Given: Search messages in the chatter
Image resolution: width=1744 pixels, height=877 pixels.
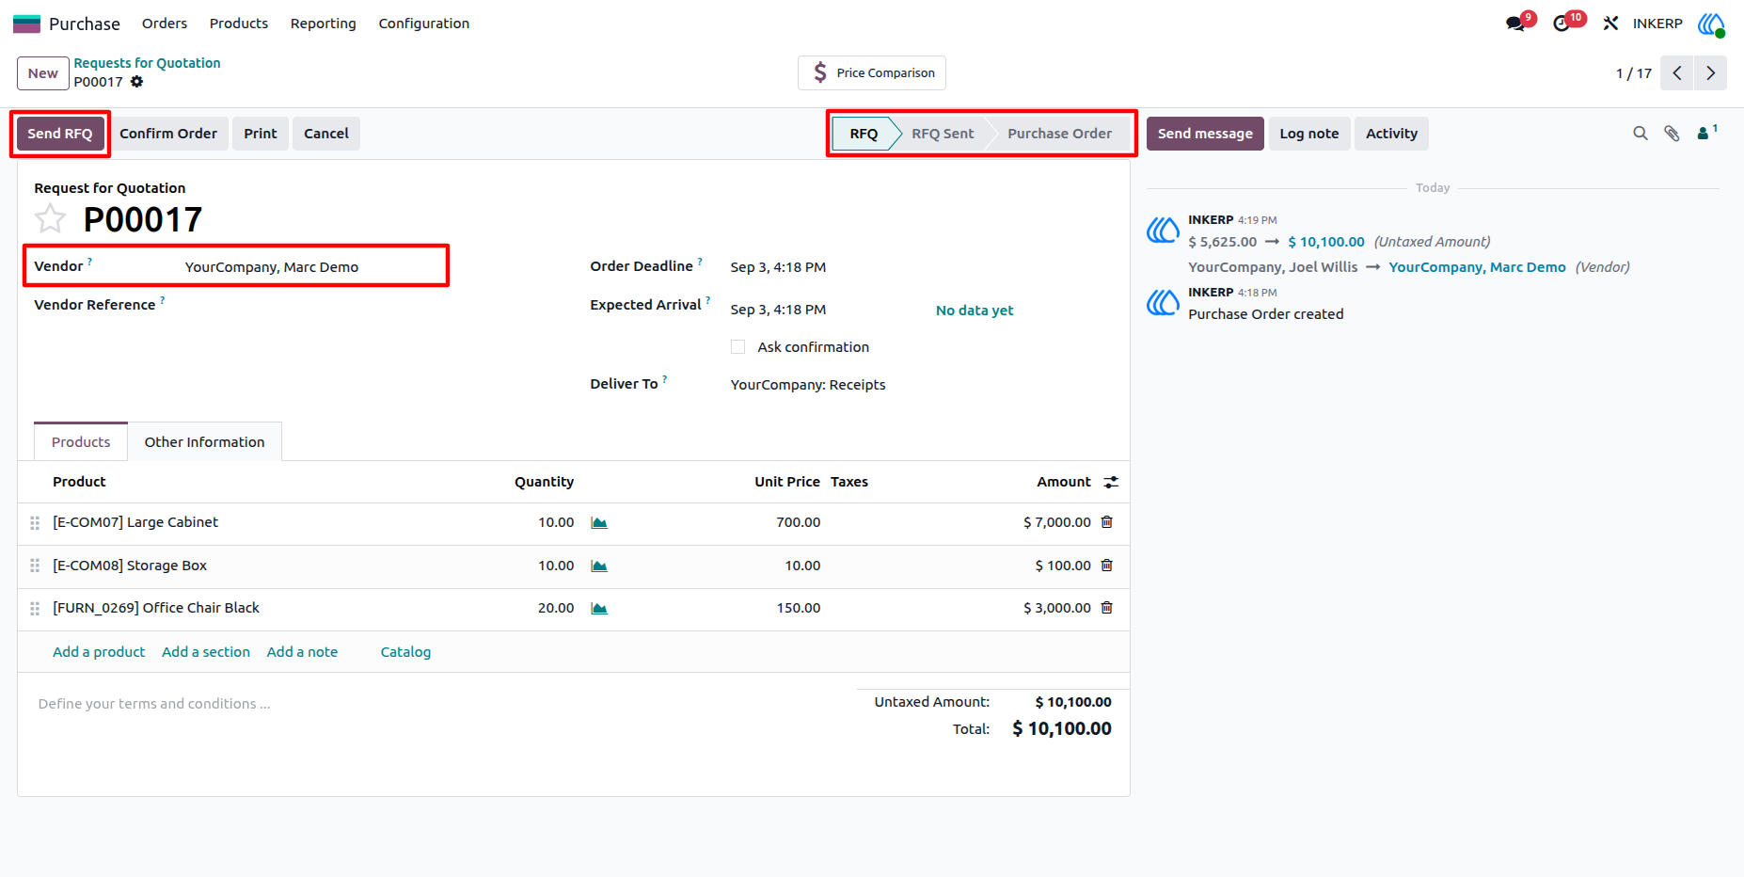Looking at the screenshot, I should [x=1641, y=134].
